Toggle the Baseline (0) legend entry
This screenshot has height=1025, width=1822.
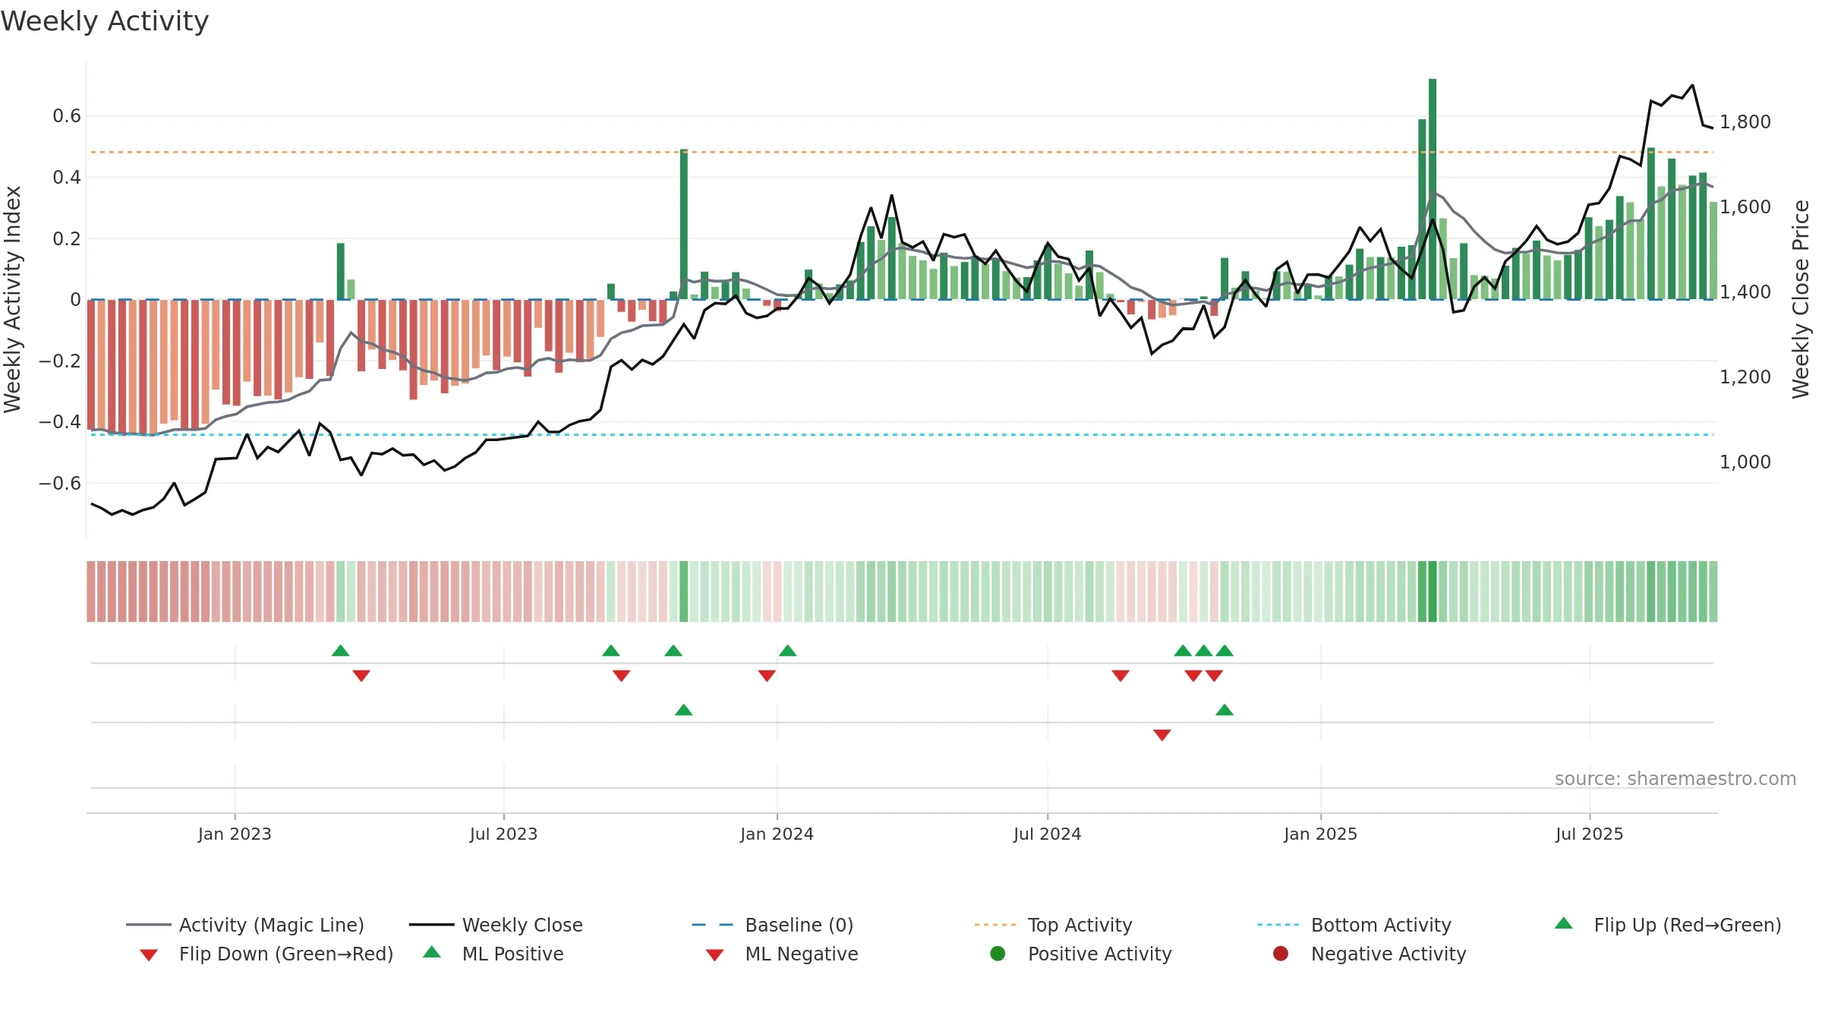point(773,925)
